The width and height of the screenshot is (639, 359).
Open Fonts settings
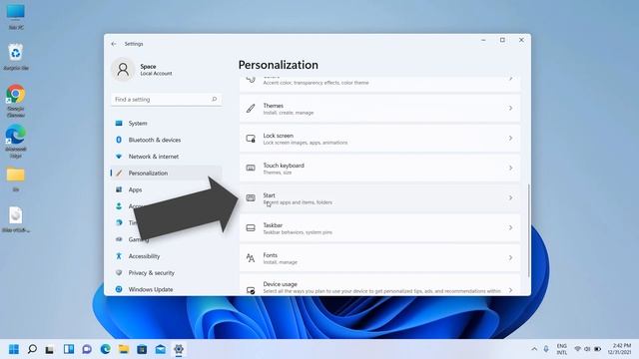379,258
